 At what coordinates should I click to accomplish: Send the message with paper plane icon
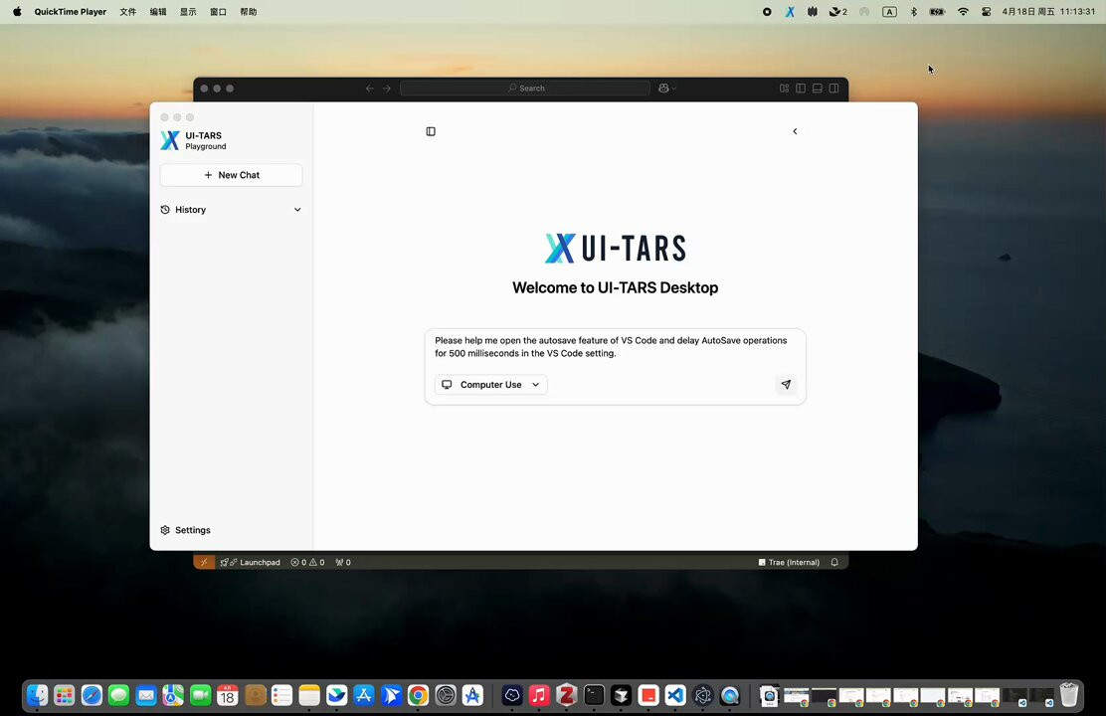[786, 385]
